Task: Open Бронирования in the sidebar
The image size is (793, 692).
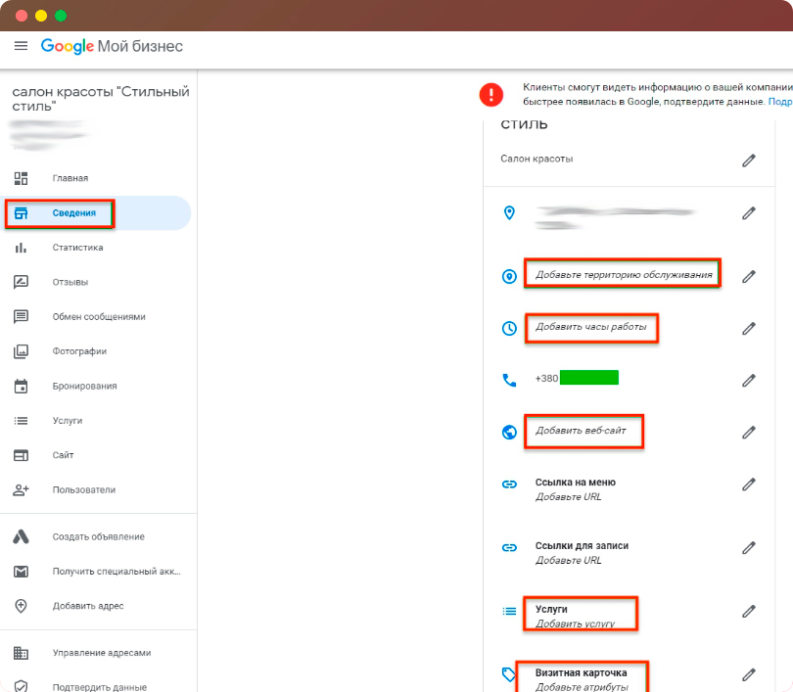Action: click(84, 387)
